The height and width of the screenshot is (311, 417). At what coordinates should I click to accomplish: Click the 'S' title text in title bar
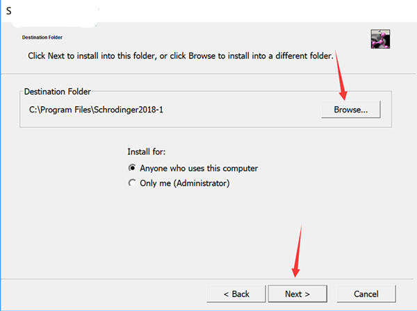pyautogui.click(x=9, y=11)
